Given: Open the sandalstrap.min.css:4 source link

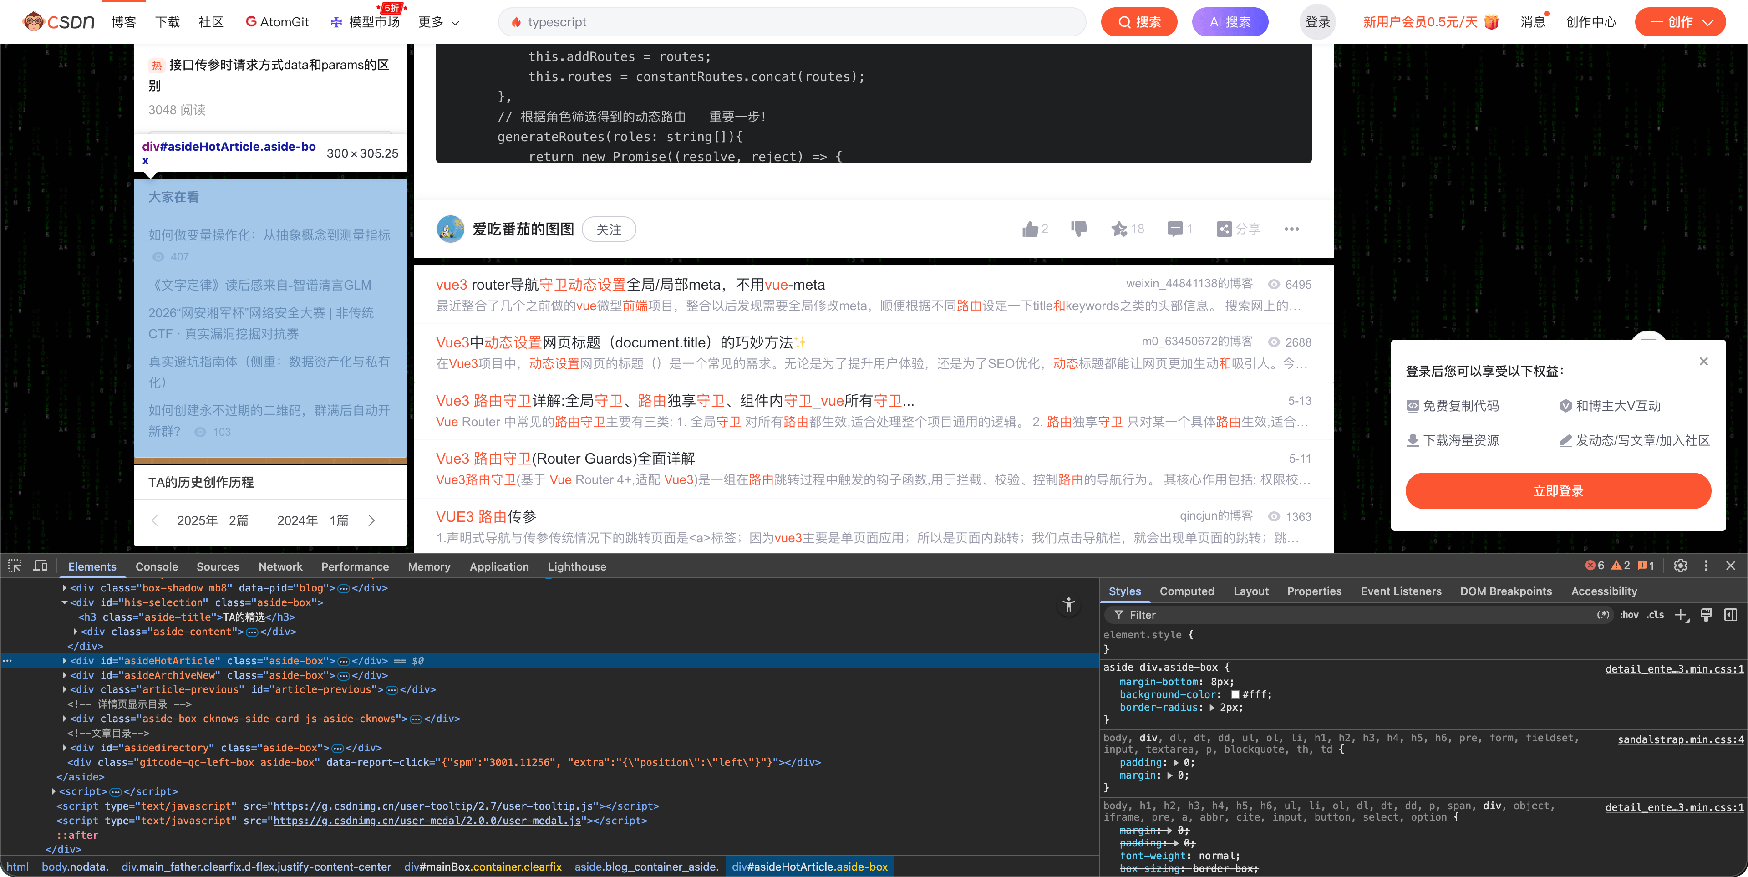Looking at the screenshot, I should tap(1680, 739).
